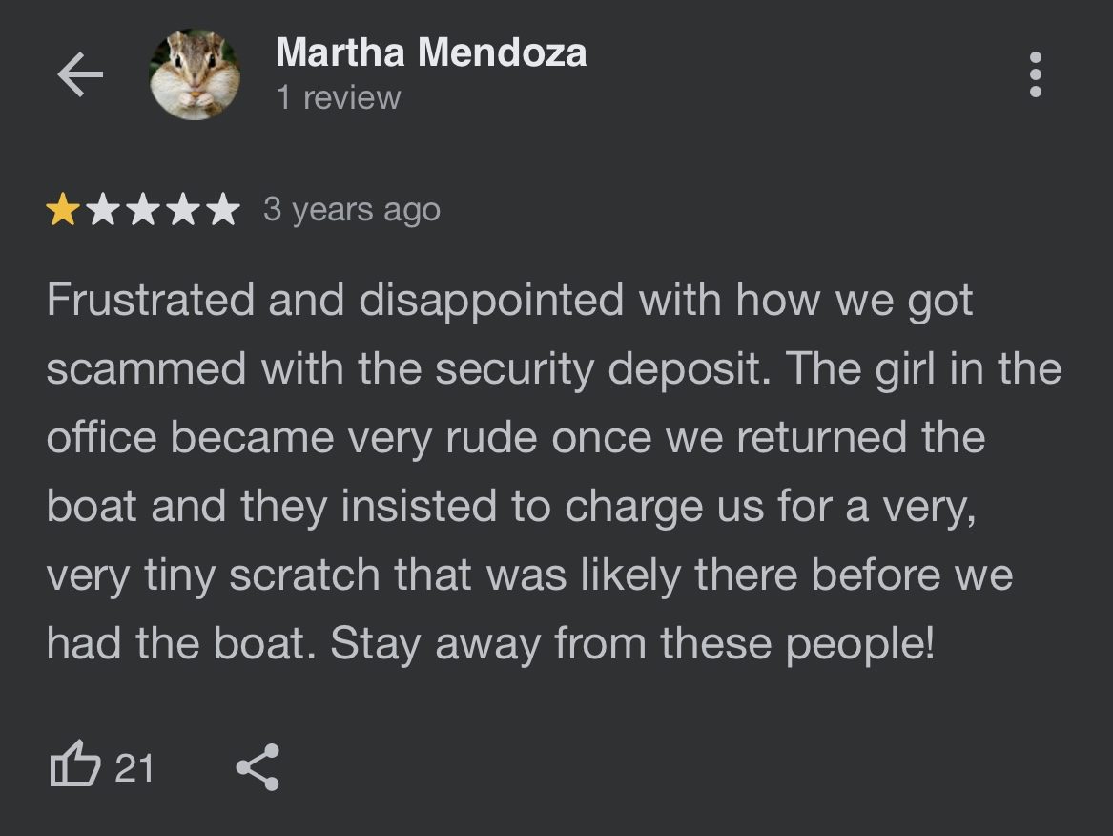1113x836 pixels.
Task: Tap the fourth grey rating star
Action: (x=183, y=210)
